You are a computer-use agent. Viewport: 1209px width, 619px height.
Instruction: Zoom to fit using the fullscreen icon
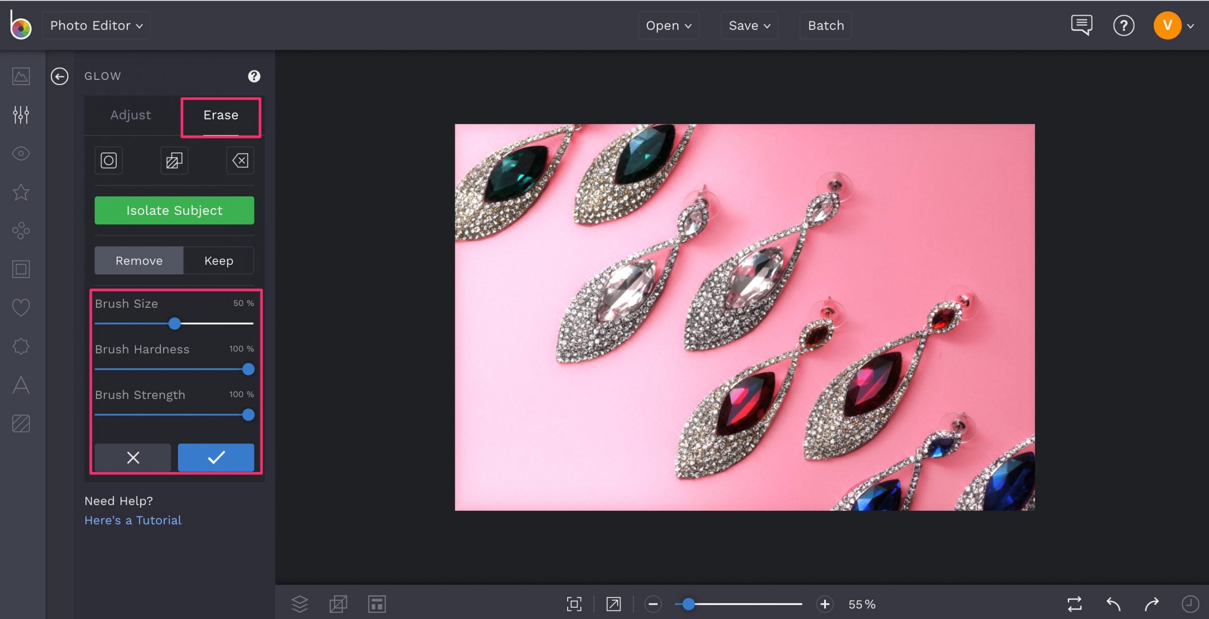coord(573,604)
